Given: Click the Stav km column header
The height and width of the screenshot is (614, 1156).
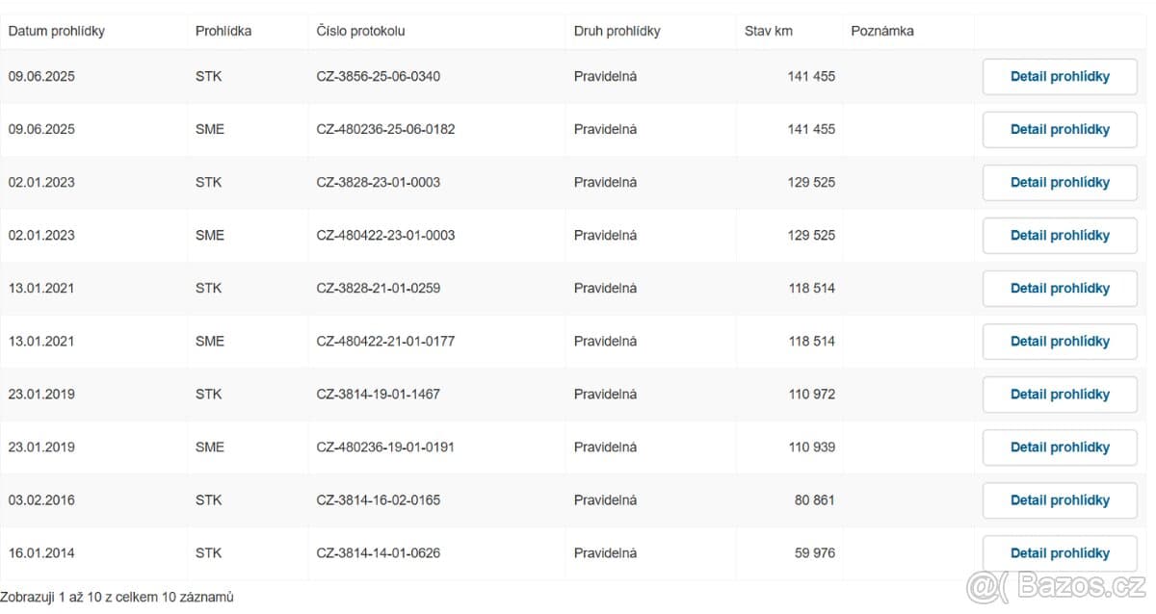Looking at the screenshot, I should click(x=769, y=31).
